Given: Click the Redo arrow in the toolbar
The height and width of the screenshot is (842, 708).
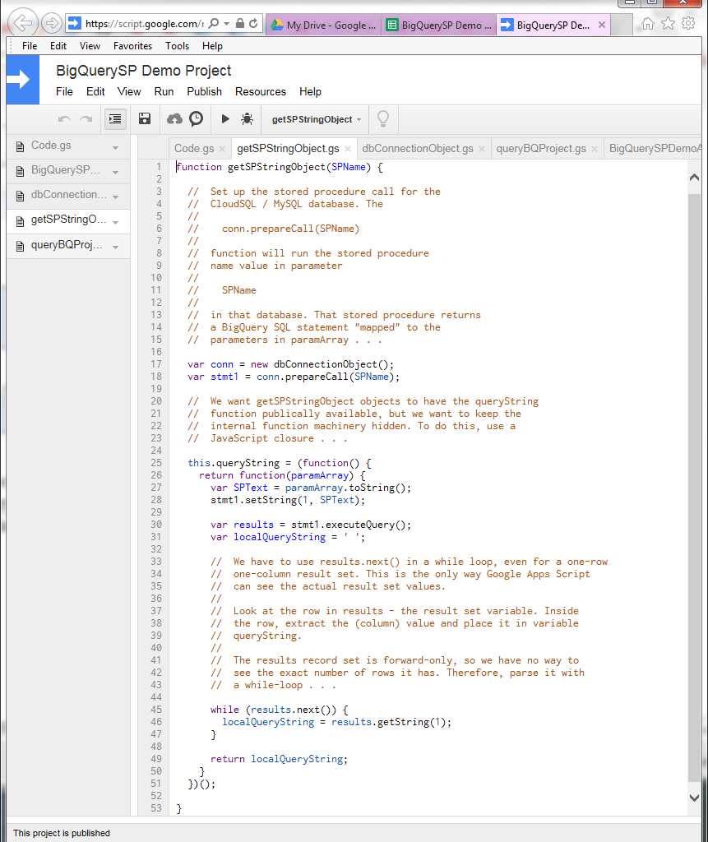Looking at the screenshot, I should tap(87, 118).
